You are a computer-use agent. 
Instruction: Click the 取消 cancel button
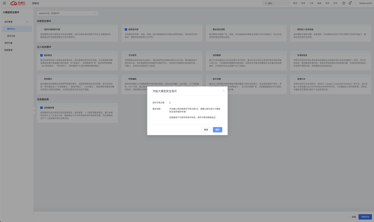point(206,130)
